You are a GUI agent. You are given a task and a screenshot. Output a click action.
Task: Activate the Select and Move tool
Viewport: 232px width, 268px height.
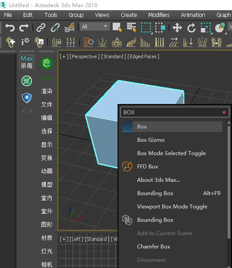pos(177,28)
